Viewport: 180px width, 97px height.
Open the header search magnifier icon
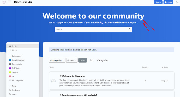coord(177,2)
